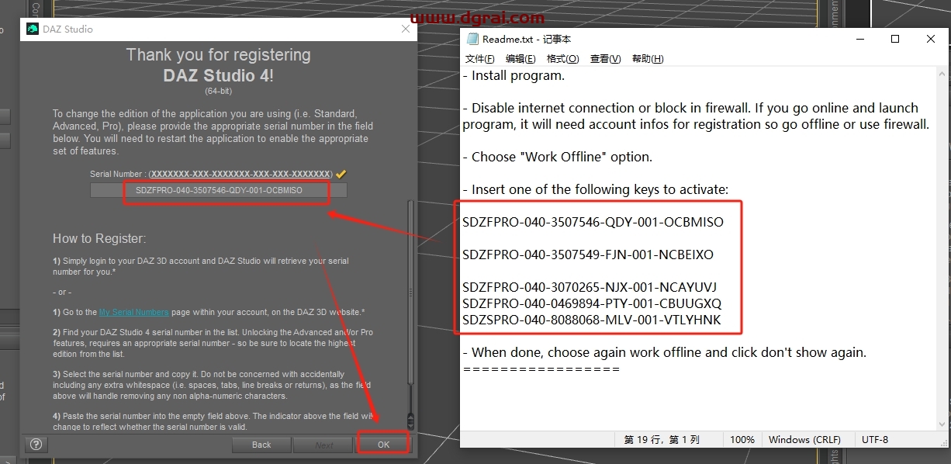
Task: Click the SDZFPRO-040-3507549-FJN-001-NCBEIXO key line
Action: (588, 255)
